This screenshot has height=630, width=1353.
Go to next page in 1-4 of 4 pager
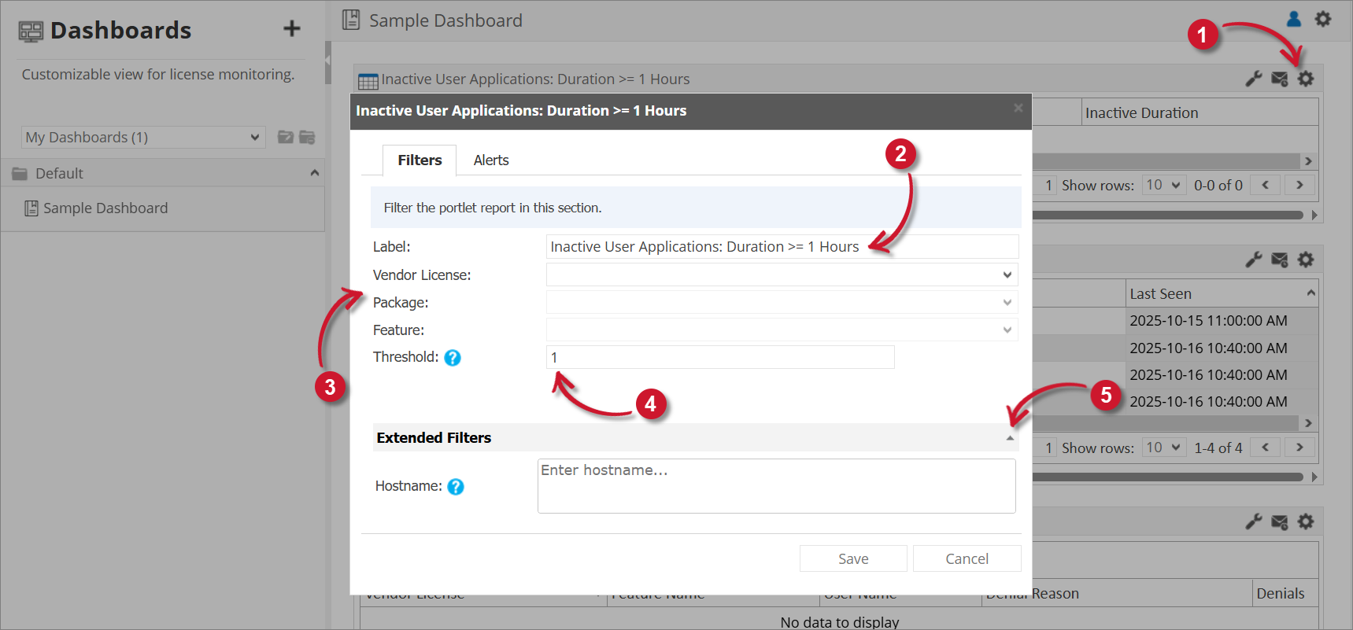point(1299,448)
